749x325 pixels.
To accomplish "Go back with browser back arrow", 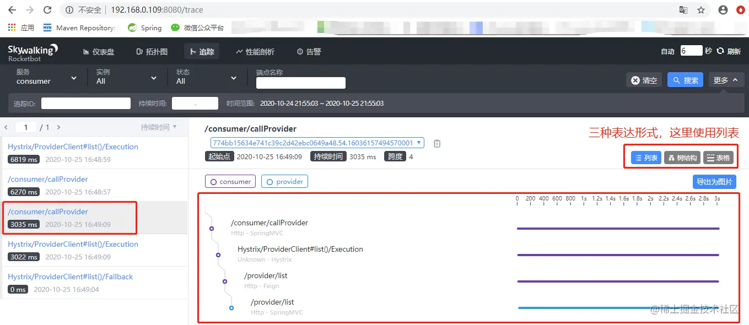I will [x=12, y=10].
